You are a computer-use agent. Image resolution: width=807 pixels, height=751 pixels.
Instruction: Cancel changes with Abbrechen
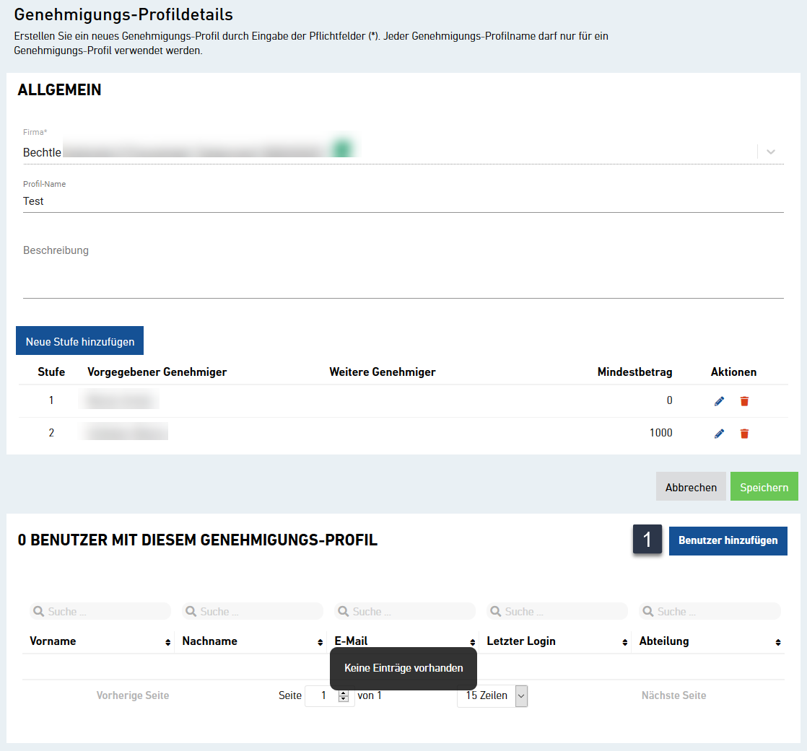point(691,486)
